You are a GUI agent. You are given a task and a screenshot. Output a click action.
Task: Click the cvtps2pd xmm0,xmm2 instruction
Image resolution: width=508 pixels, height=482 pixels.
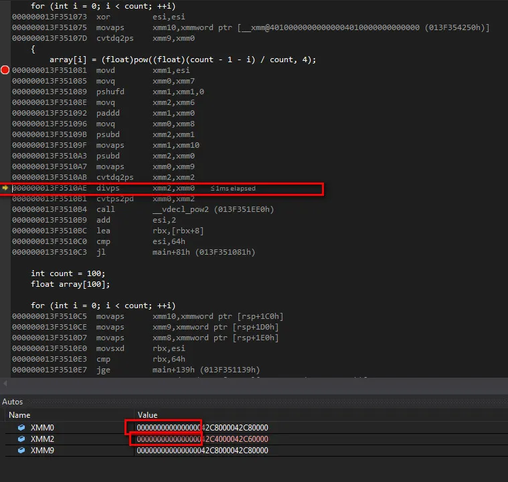[x=103, y=199]
